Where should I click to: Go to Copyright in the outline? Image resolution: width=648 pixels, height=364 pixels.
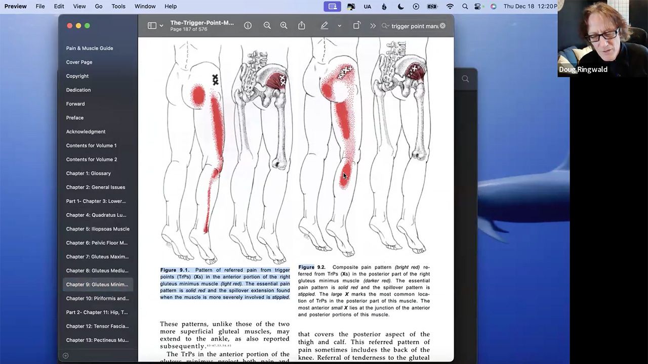(77, 76)
